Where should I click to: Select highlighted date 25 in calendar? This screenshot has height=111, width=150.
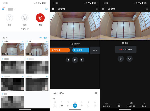pos(75,106)
